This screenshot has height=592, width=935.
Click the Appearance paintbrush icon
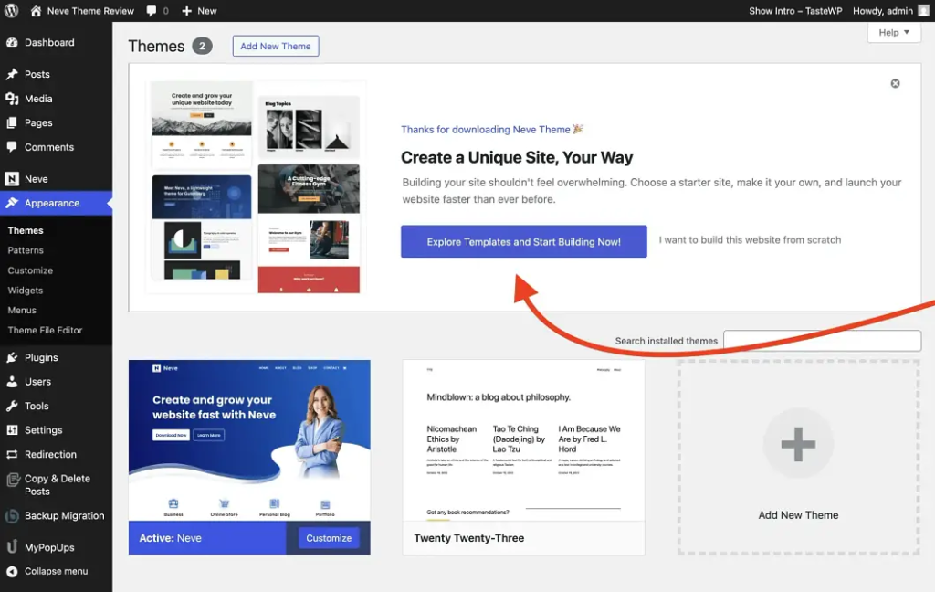[12, 203]
